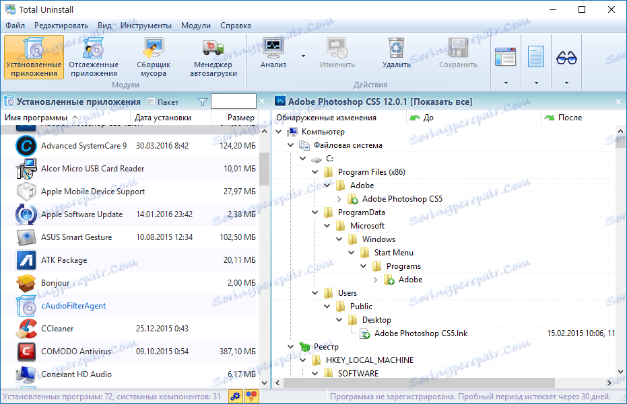Select ATK Package entry
Viewport: 627px width, 404px height.
[130, 260]
